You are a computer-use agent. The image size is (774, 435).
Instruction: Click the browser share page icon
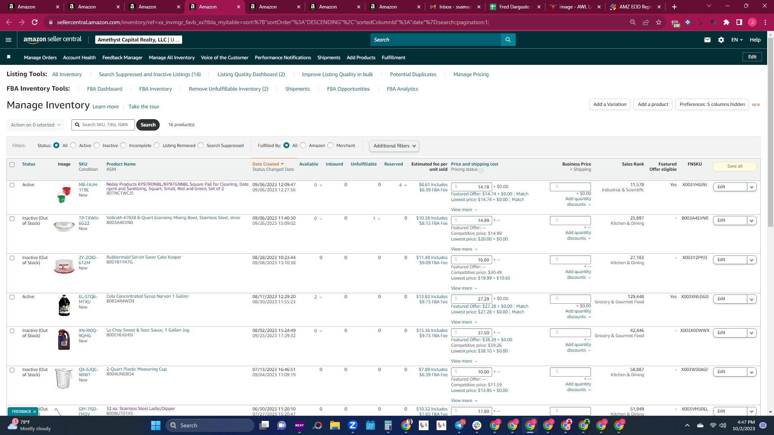[x=646, y=23]
